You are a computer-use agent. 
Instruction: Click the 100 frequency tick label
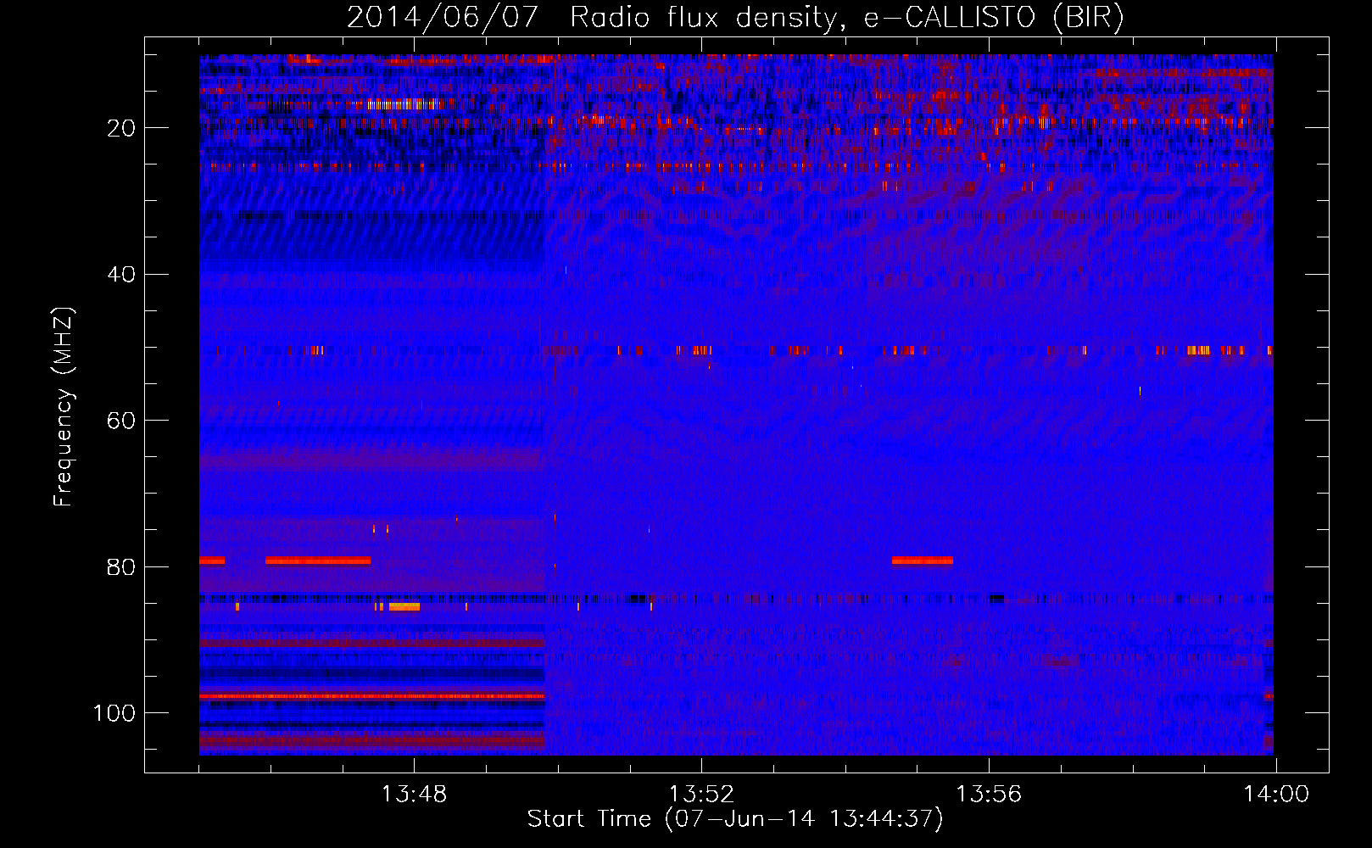(114, 713)
